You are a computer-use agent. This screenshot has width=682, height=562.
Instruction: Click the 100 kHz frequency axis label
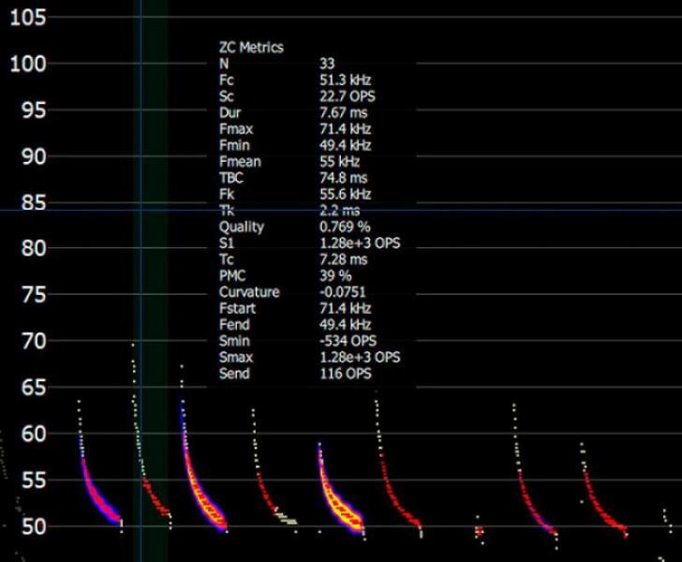pyautogui.click(x=27, y=64)
